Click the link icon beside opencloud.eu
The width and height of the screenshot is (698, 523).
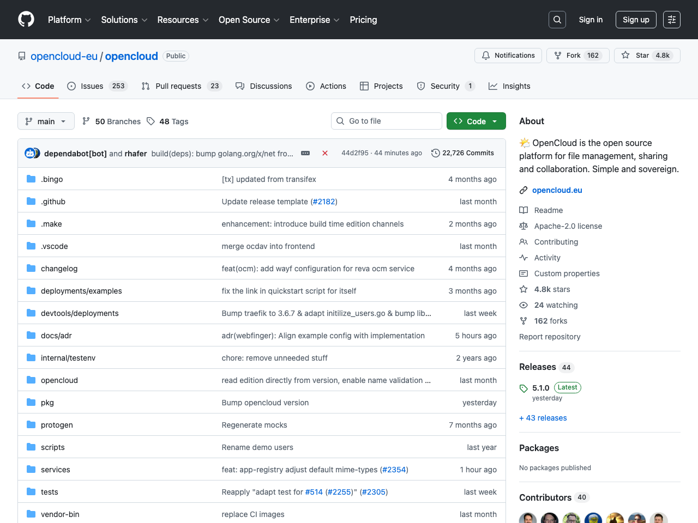point(523,190)
